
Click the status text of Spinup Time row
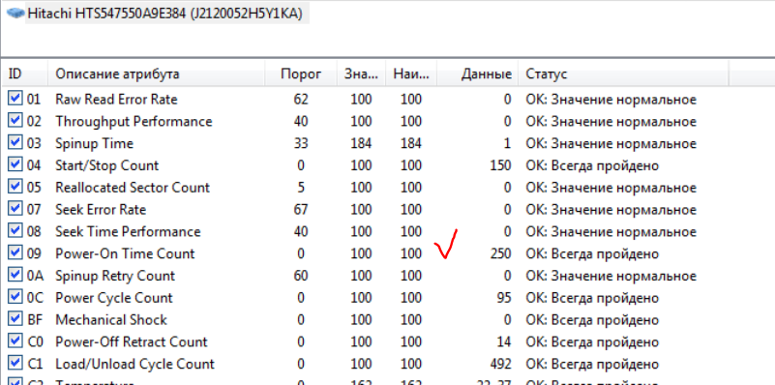[611, 144]
